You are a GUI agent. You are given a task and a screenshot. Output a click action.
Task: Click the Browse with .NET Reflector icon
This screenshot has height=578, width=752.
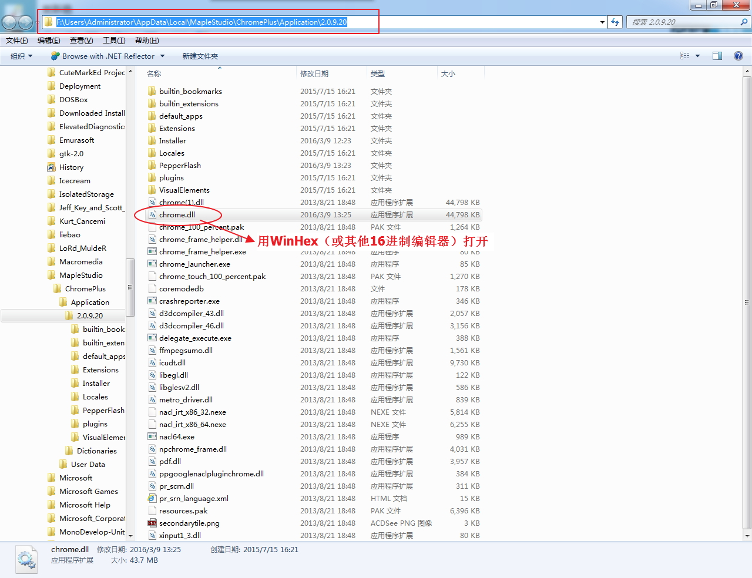click(55, 56)
